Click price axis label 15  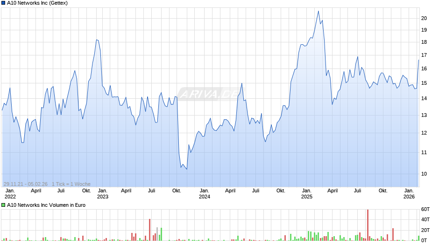click(x=424, y=83)
